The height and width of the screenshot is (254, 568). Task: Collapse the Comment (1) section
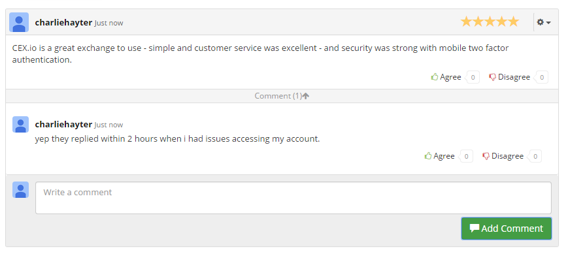(x=282, y=96)
